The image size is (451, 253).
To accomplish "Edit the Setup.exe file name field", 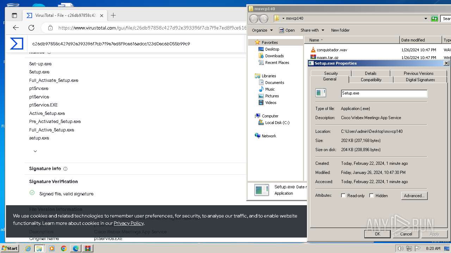I will tap(384, 93).
